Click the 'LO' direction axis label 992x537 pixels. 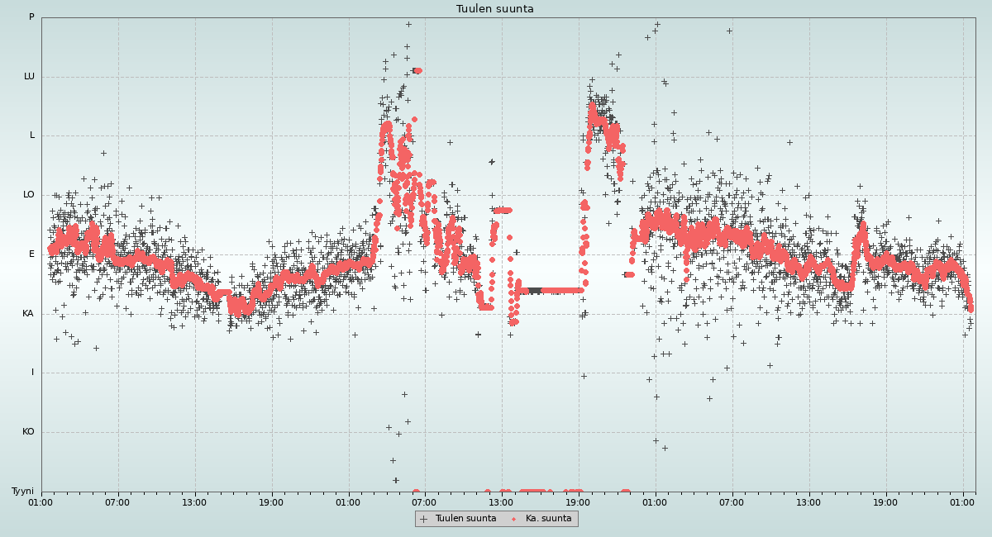pos(29,195)
